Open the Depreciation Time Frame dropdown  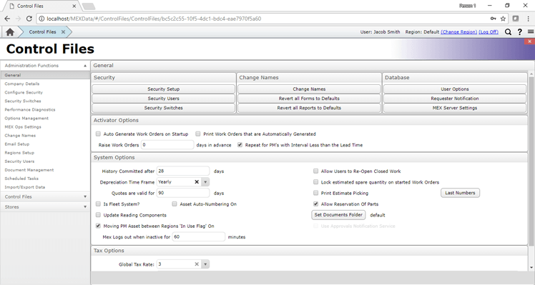tap(205, 182)
